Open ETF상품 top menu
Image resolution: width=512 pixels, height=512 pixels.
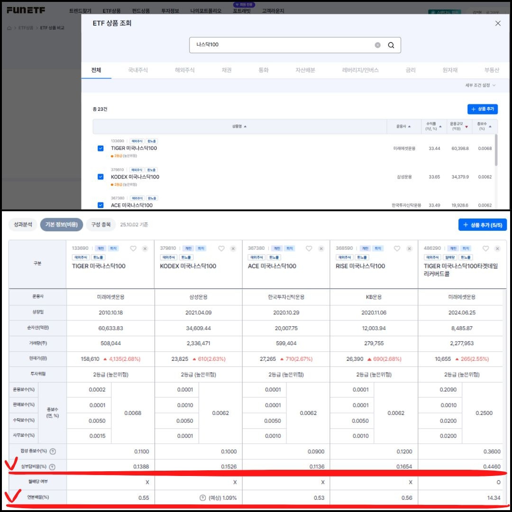[x=111, y=11]
